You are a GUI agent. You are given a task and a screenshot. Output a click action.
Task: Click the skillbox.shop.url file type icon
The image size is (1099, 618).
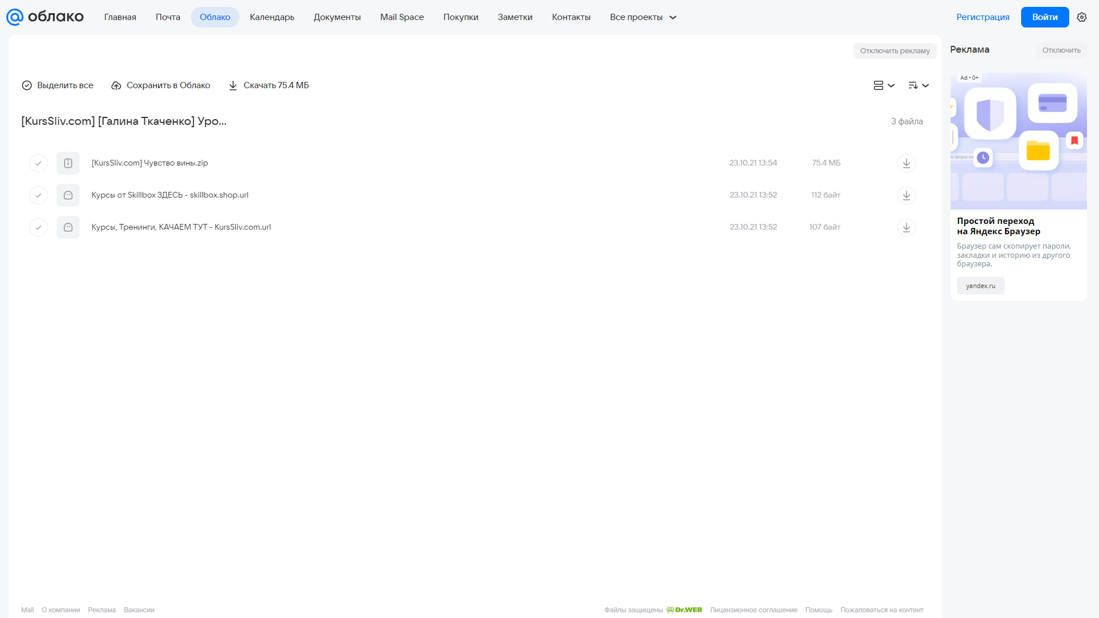pyautogui.click(x=68, y=195)
